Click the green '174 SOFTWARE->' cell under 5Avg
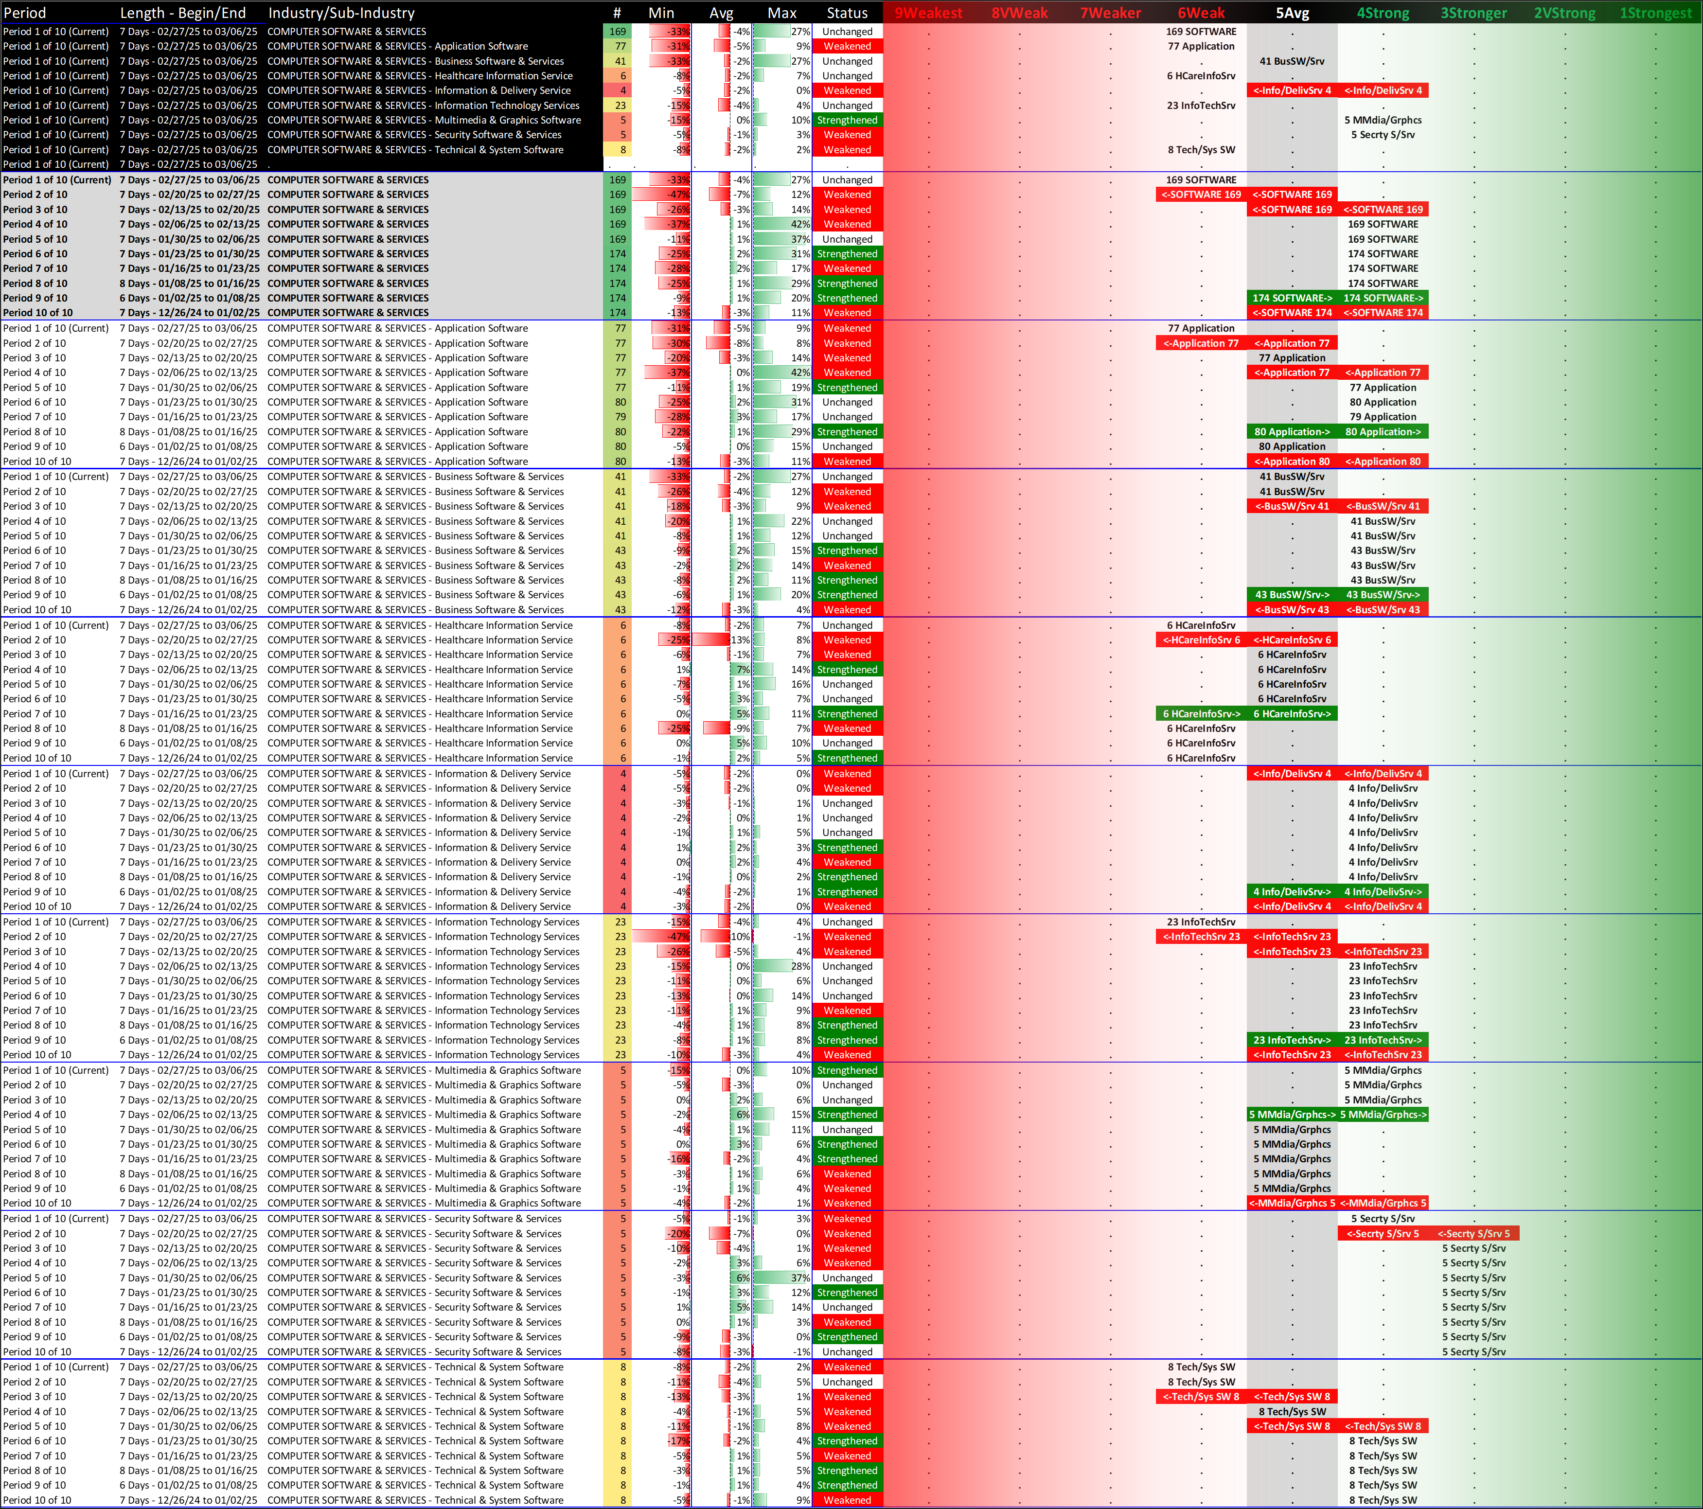 [x=1292, y=298]
